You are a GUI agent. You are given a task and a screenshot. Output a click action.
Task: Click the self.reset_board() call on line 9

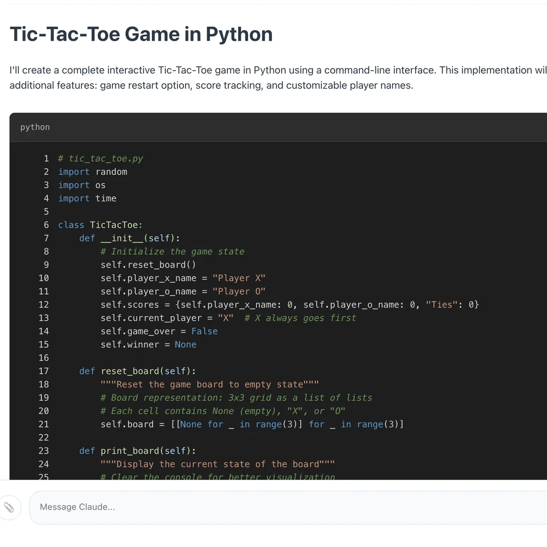point(148,265)
